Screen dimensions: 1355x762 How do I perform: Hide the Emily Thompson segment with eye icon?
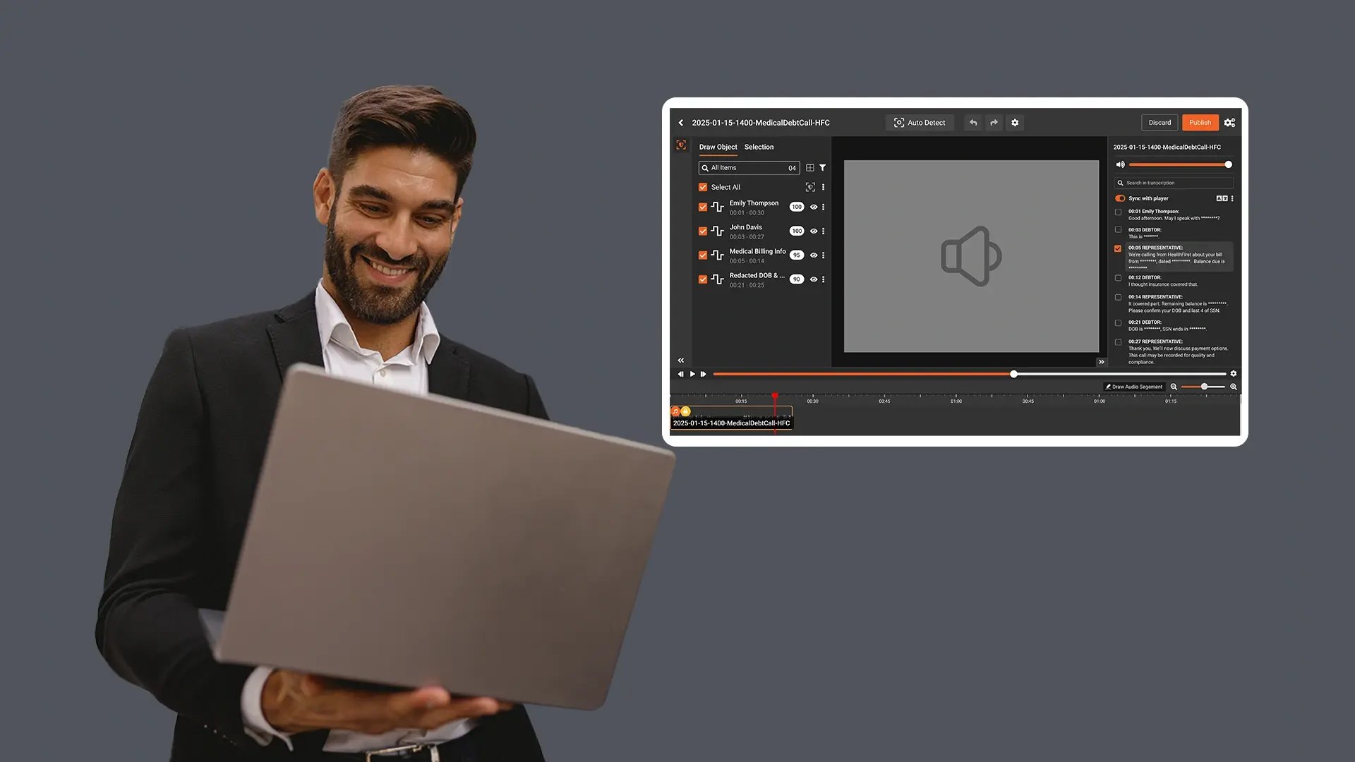(x=814, y=207)
